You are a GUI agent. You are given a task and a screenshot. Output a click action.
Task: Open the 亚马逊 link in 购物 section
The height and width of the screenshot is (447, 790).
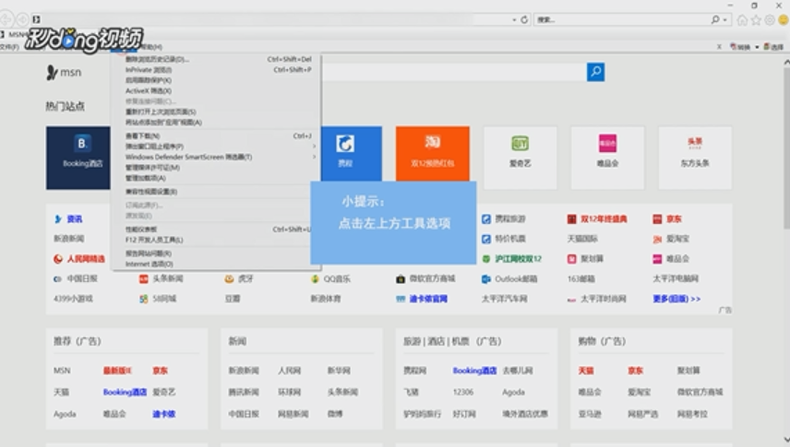pyautogui.click(x=590, y=414)
